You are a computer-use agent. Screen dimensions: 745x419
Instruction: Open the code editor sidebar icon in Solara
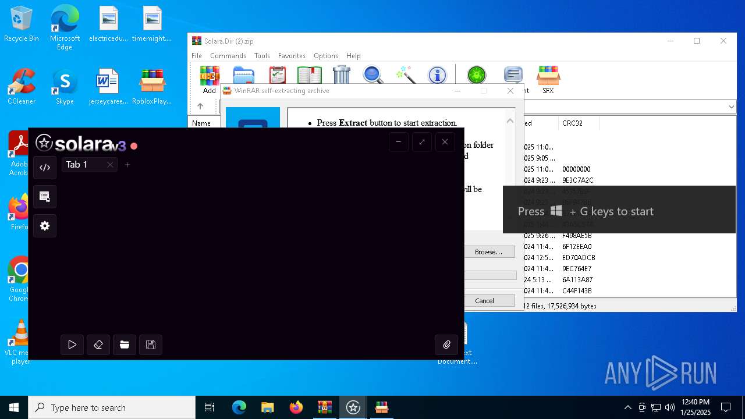45,168
